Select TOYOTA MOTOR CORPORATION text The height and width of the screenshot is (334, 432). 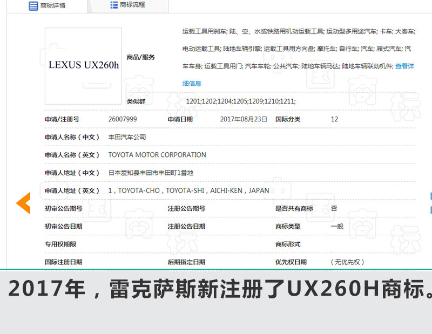tap(157, 155)
